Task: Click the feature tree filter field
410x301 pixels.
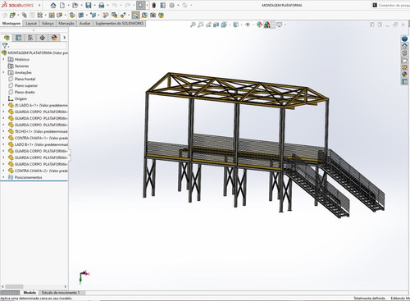Action: point(37,46)
